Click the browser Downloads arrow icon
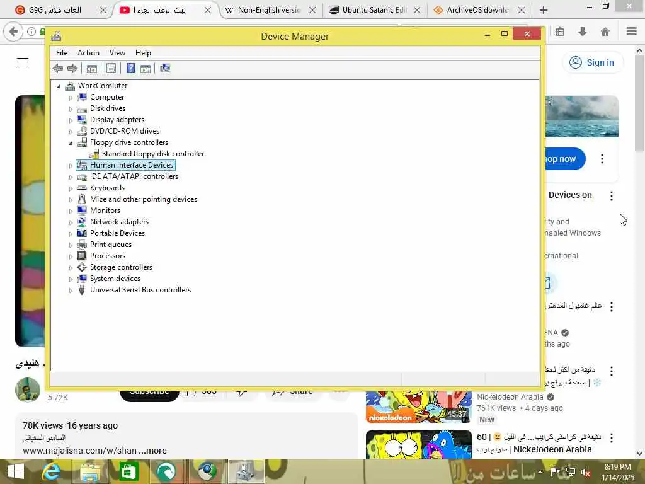Viewport: 645px width, 484px height. point(583,32)
